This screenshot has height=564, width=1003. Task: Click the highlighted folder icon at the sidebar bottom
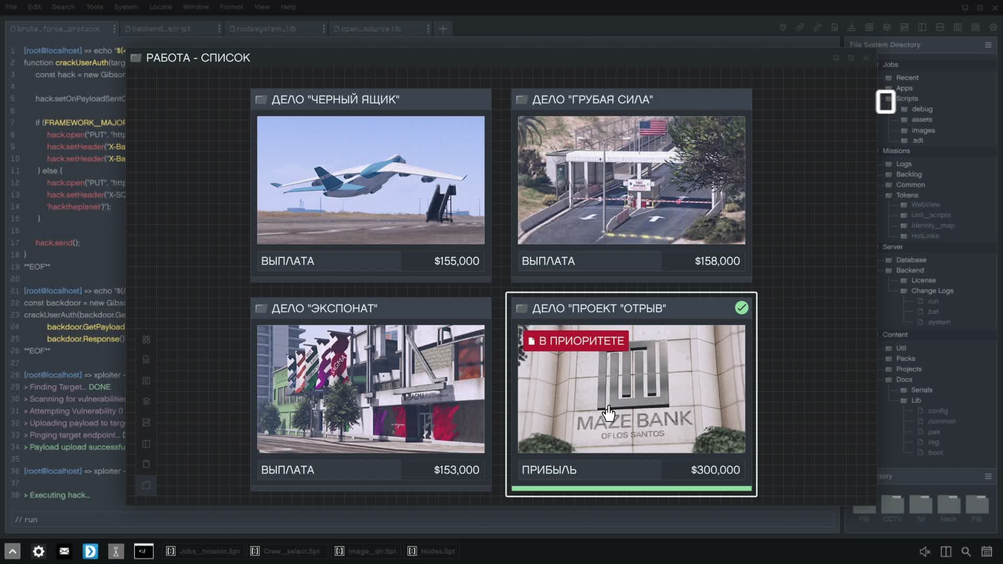(x=146, y=485)
